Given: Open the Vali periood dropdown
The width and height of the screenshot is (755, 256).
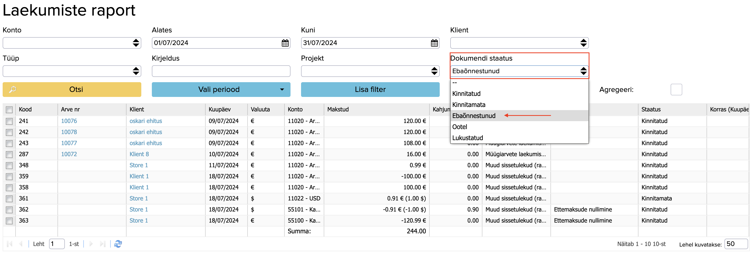Looking at the screenshot, I should tap(221, 89).
